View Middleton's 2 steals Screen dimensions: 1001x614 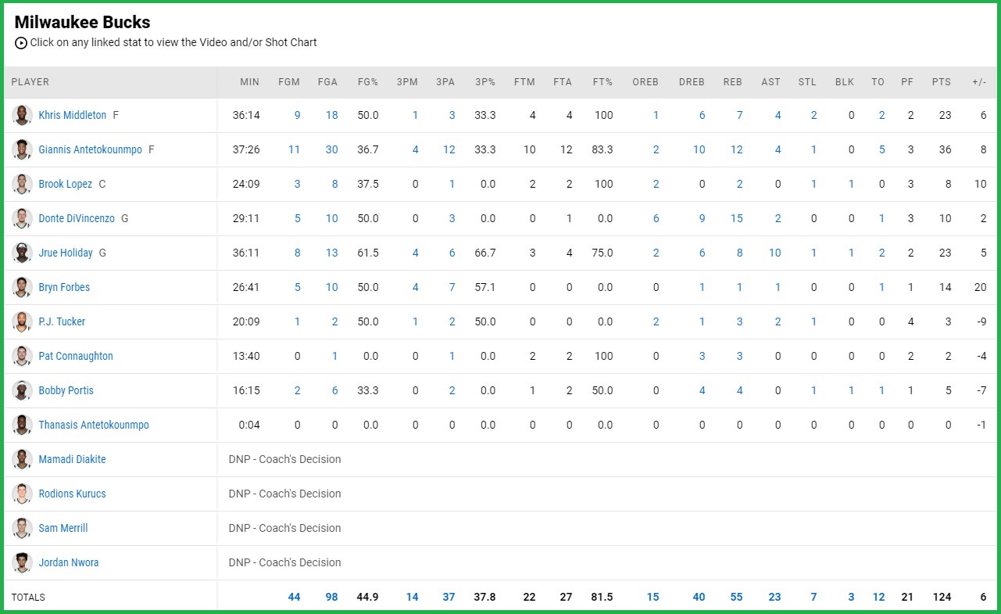coord(813,115)
